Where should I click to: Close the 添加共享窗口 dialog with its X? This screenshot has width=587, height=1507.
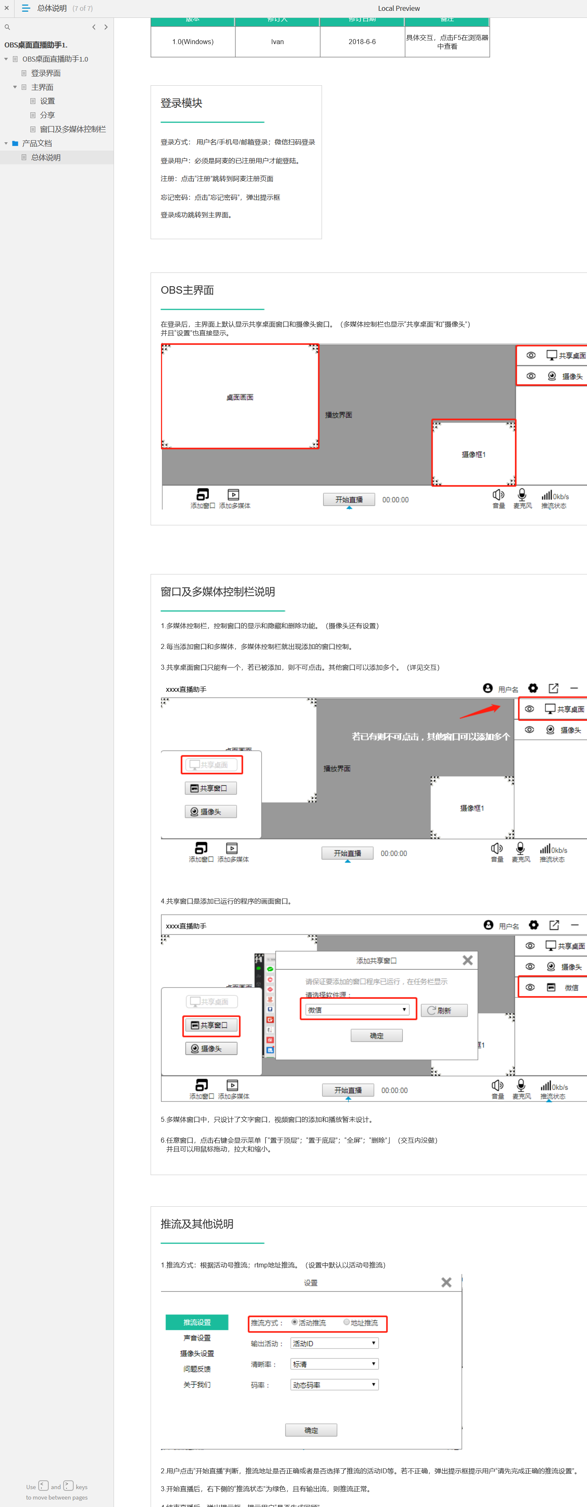468,960
